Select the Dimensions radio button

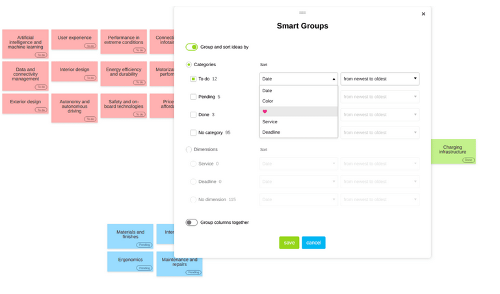tap(189, 149)
